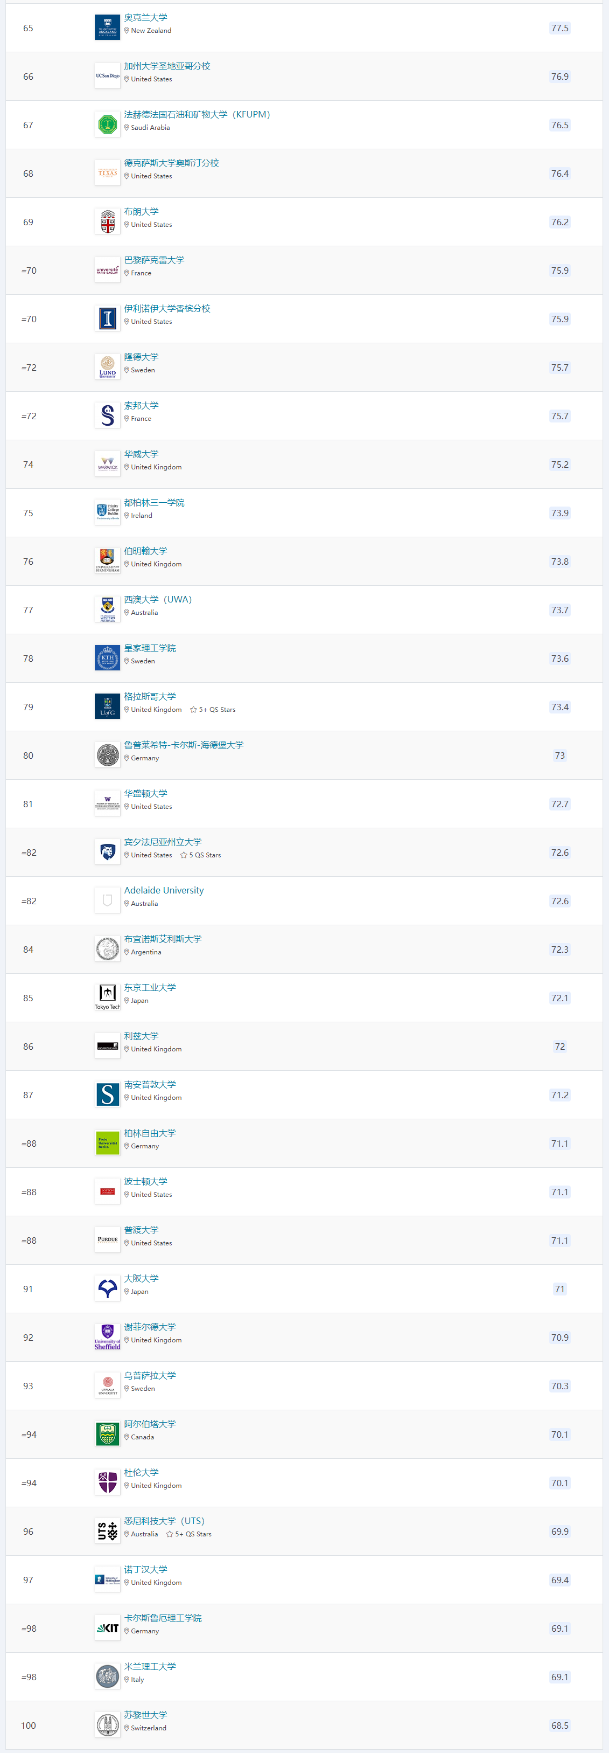This screenshot has width=609, height=1753.
Task: Click the 5+ QS Stars badge for 格拉斯哥大学
Action: click(x=213, y=709)
